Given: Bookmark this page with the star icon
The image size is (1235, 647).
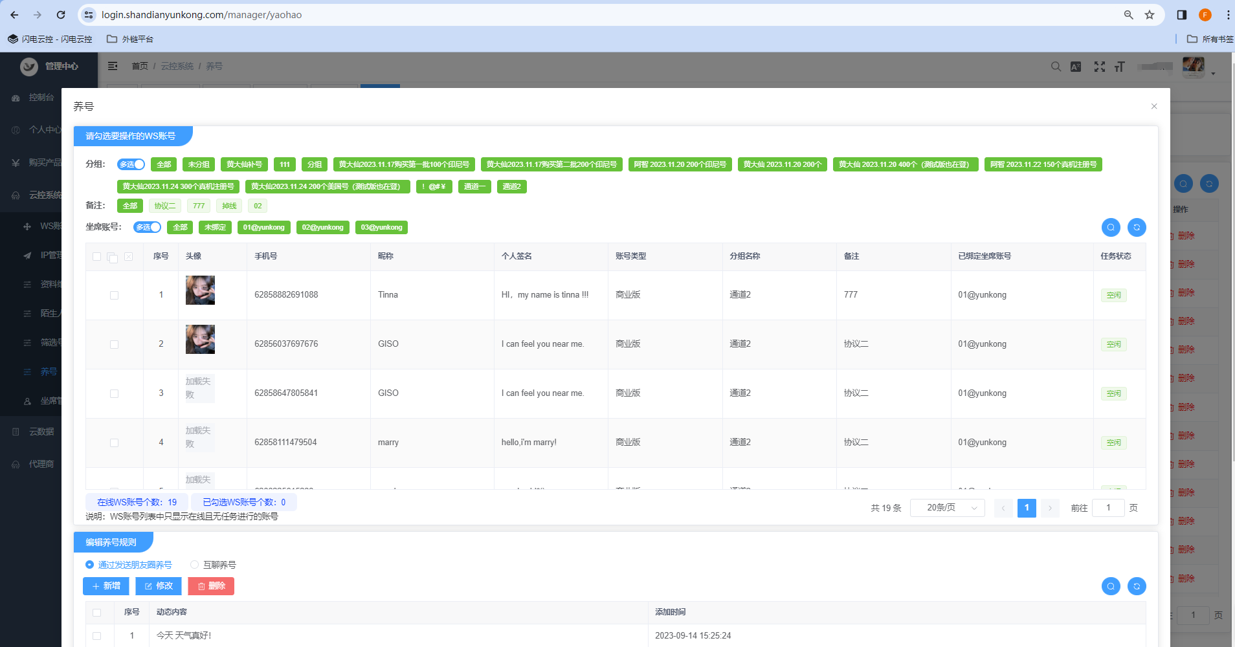Looking at the screenshot, I should tap(1150, 15).
